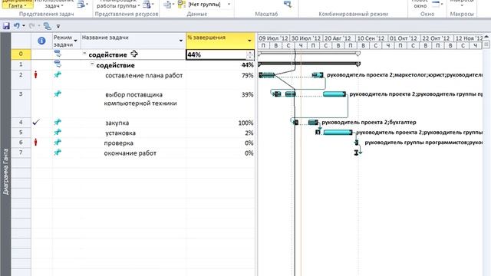The image size is (491, 276).
Task: Open the Диаграмма Ганта view button
Action: [x=17, y=4]
